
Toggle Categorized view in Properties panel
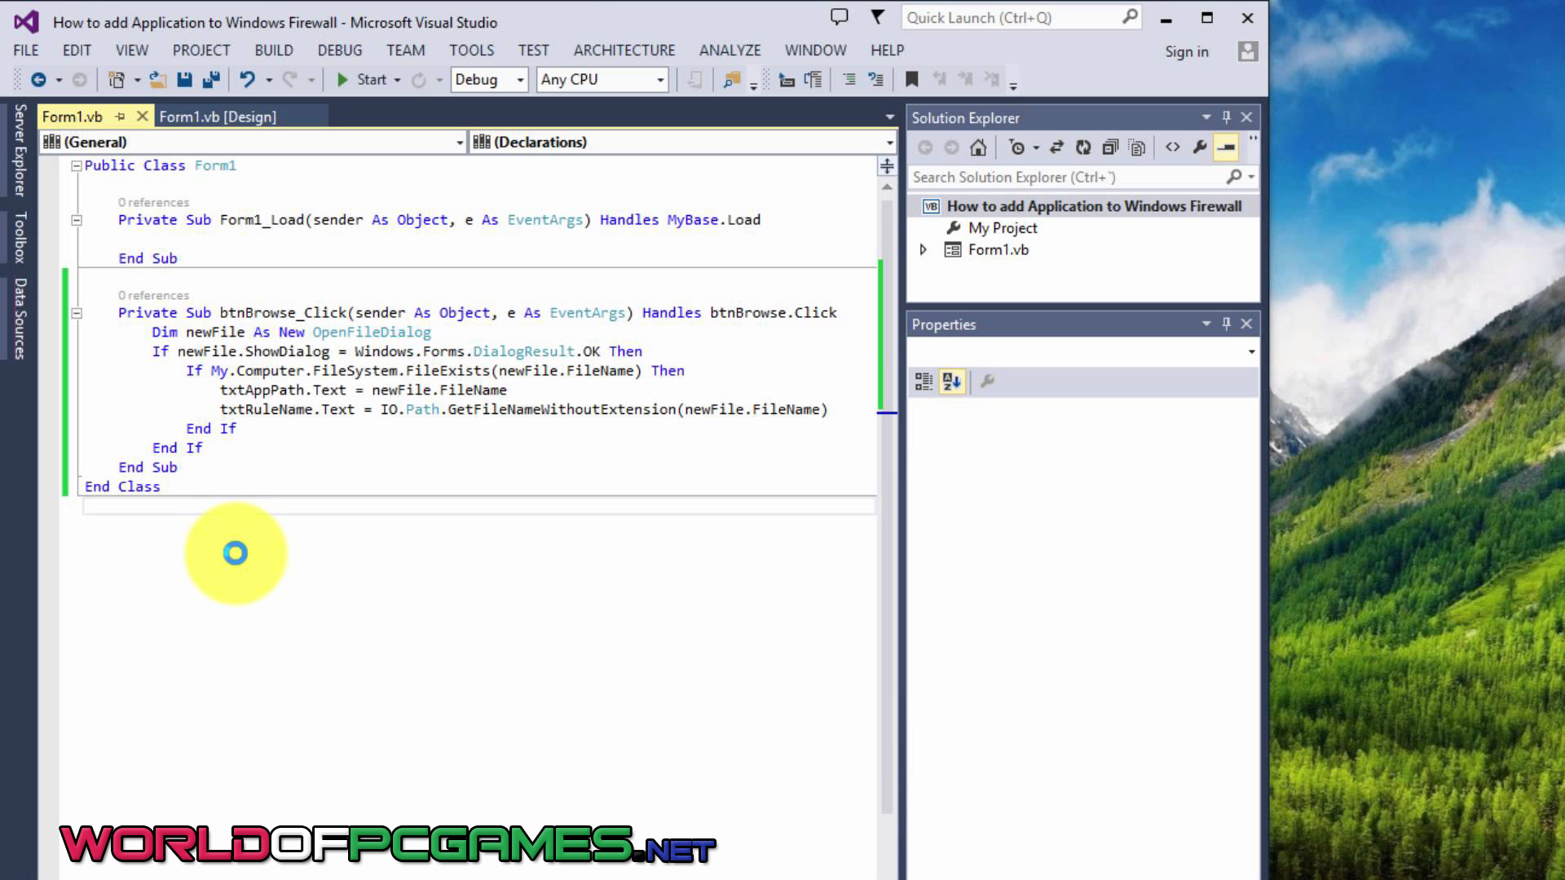click(x=924, y=381)
